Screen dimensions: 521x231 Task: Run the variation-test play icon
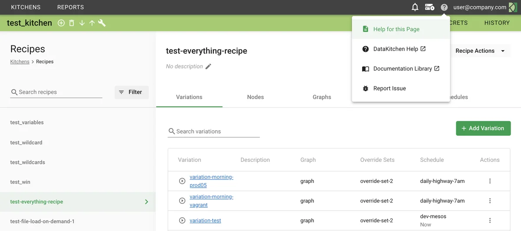click(182, 221)
